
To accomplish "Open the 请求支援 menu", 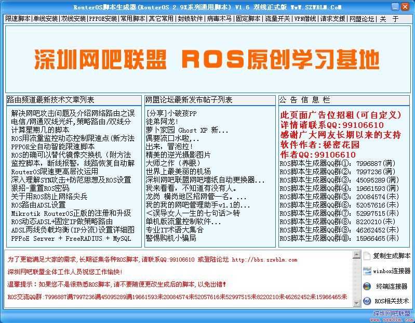I will tap(333, 19).
